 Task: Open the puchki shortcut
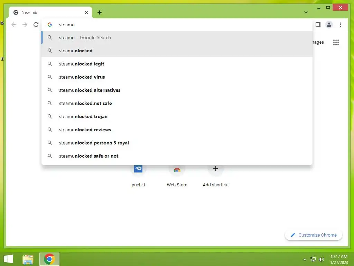(138, 176)
